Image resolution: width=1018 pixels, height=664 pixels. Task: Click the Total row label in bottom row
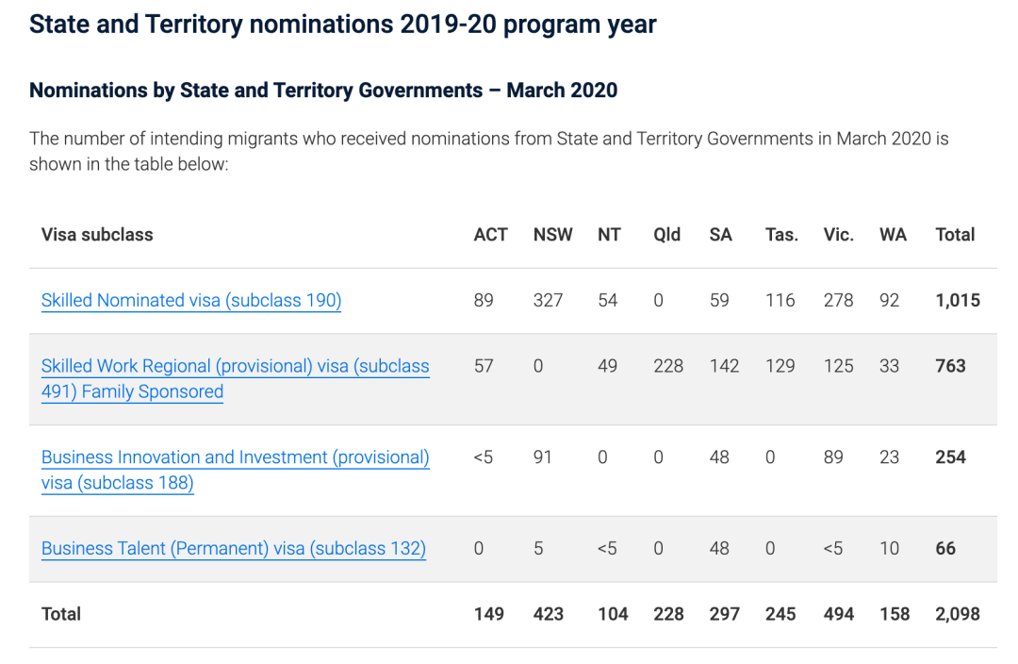(x=61, y=614)
